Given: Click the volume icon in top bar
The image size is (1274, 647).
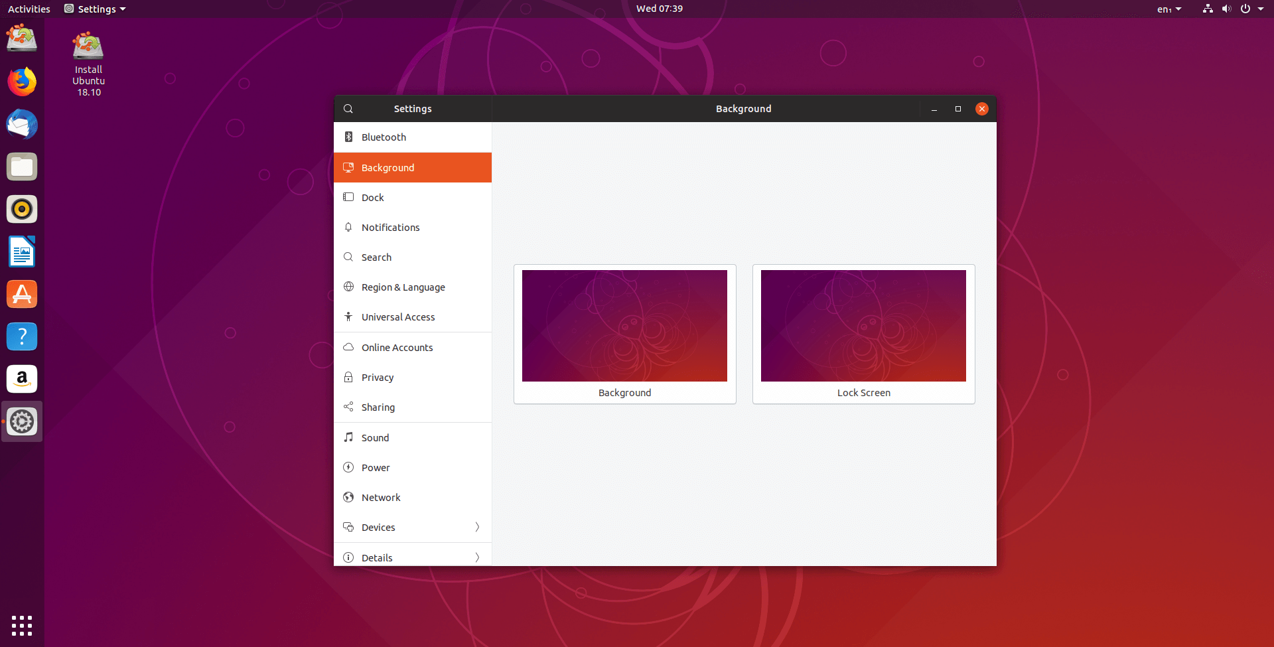Looking at the screenshot, I should coord(1226,9).
